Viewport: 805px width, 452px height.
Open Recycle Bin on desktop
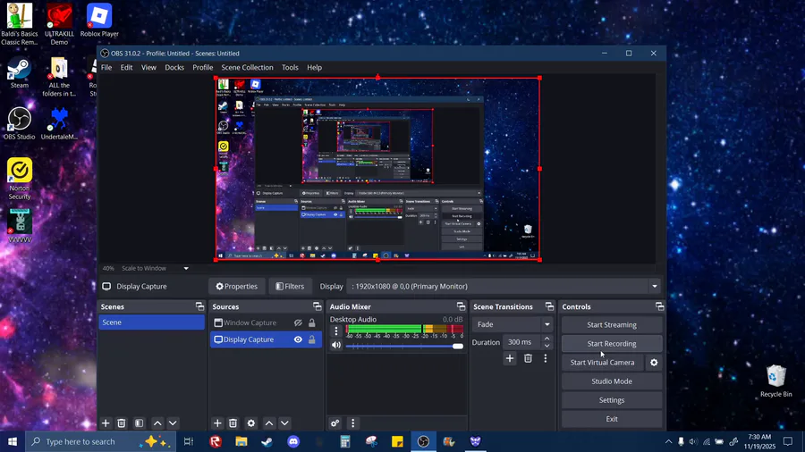point(775,381)
